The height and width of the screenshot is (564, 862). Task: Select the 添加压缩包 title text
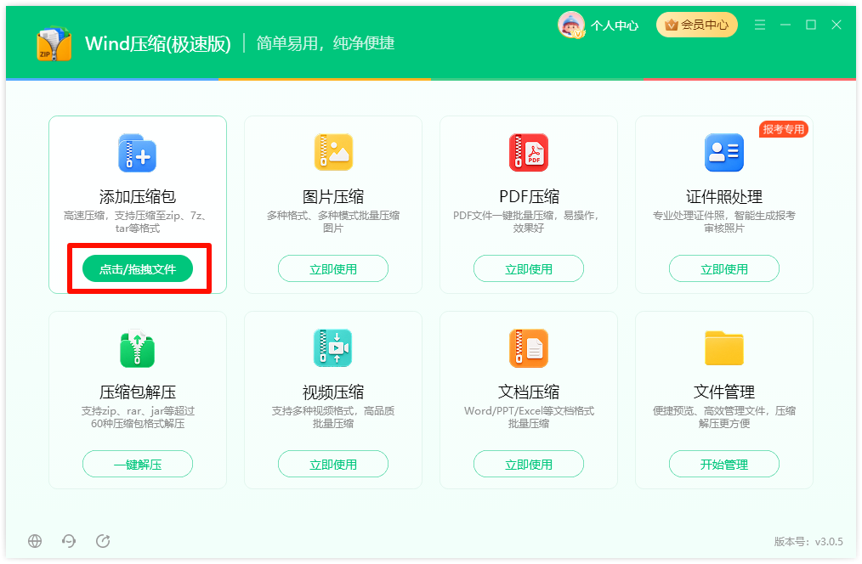(x=138, y=196)
